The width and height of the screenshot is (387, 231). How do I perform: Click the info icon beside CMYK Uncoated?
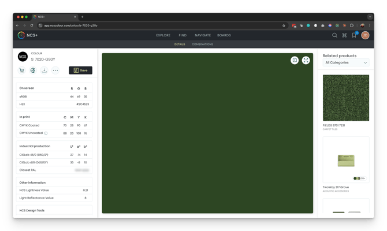[x=46, y=133]
